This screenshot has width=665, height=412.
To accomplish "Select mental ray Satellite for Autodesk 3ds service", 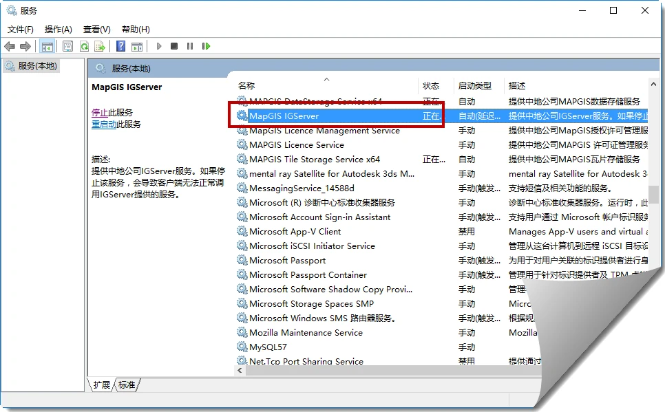I will tap(332, 173).
